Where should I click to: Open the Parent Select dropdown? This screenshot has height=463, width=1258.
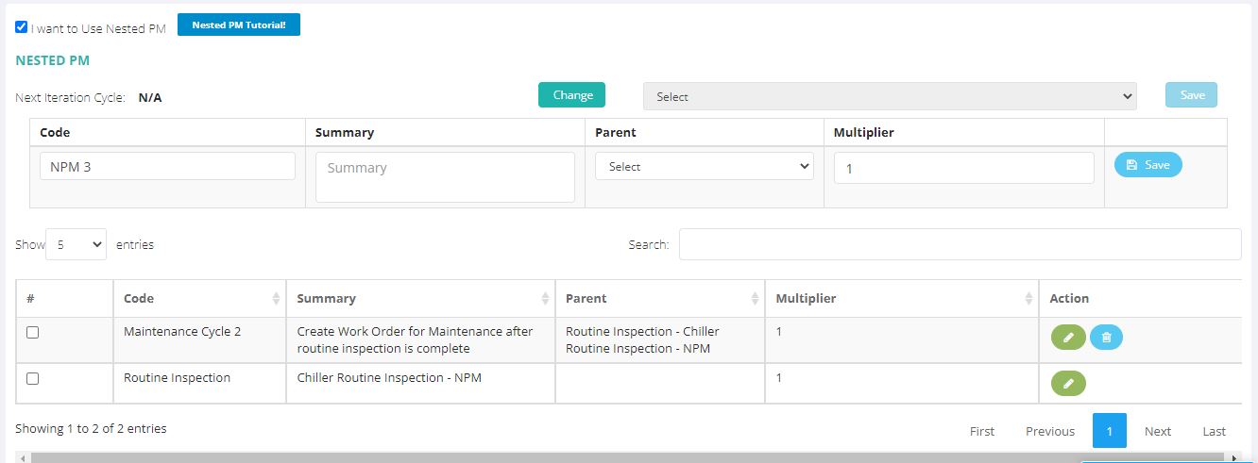pyautogui.click(x=704, y=166)
